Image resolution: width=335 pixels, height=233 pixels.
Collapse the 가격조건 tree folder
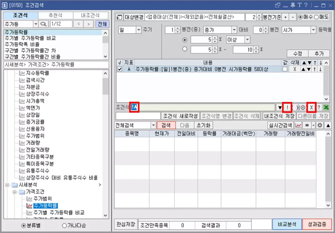14,192
